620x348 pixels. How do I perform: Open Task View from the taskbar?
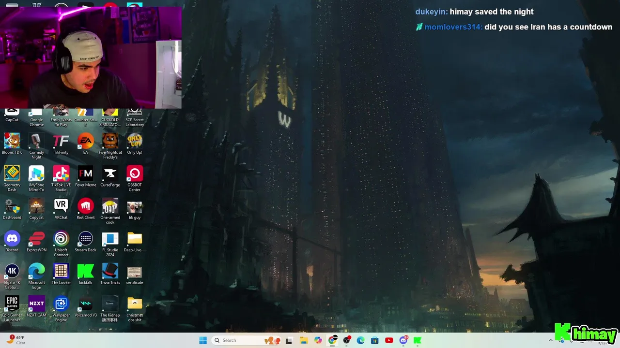[x=289, y=340]
